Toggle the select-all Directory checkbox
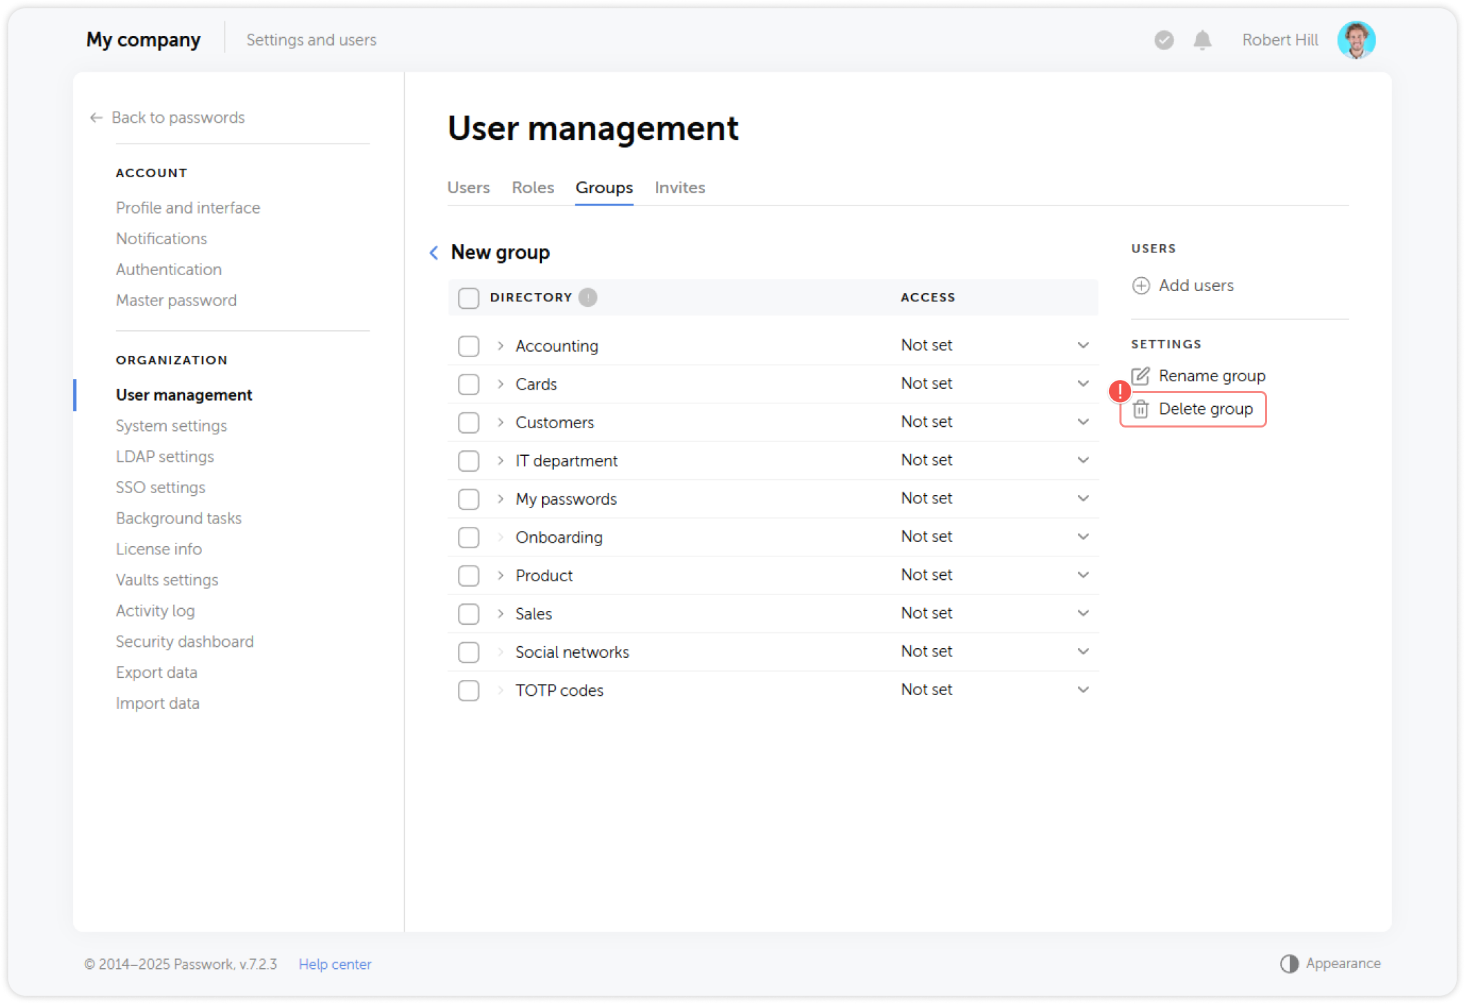The height and width of the screenshot is (1004, 1465). (468, 298)
